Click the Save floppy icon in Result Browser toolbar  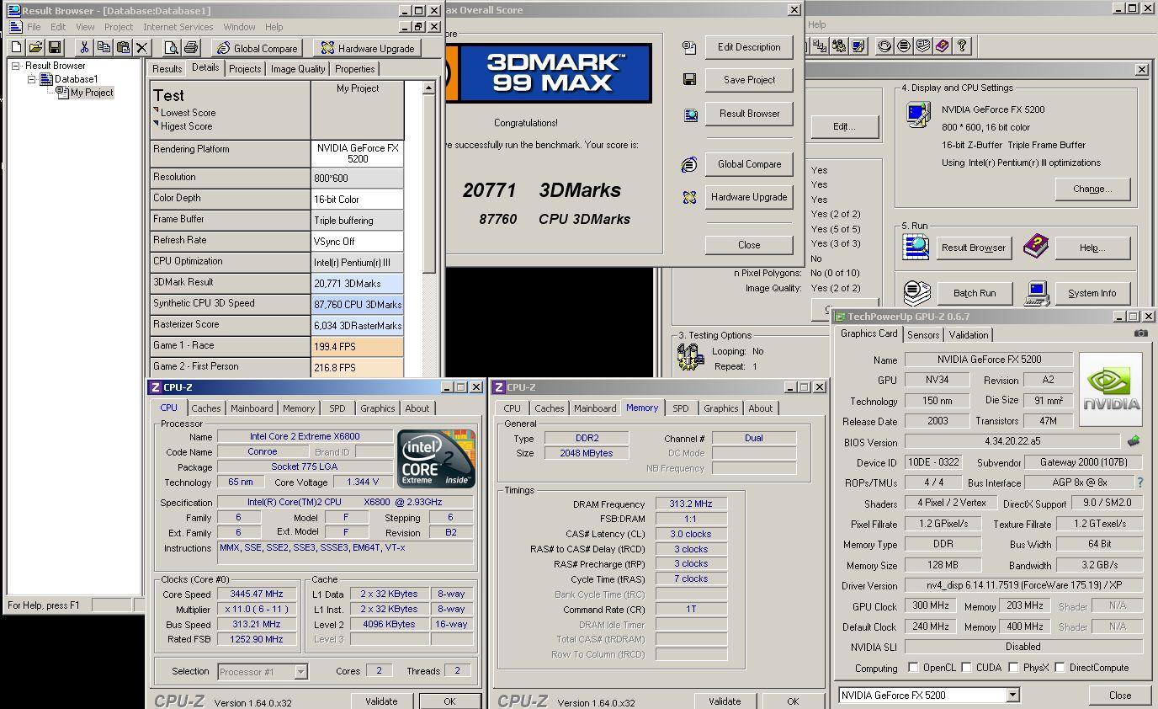55,48
